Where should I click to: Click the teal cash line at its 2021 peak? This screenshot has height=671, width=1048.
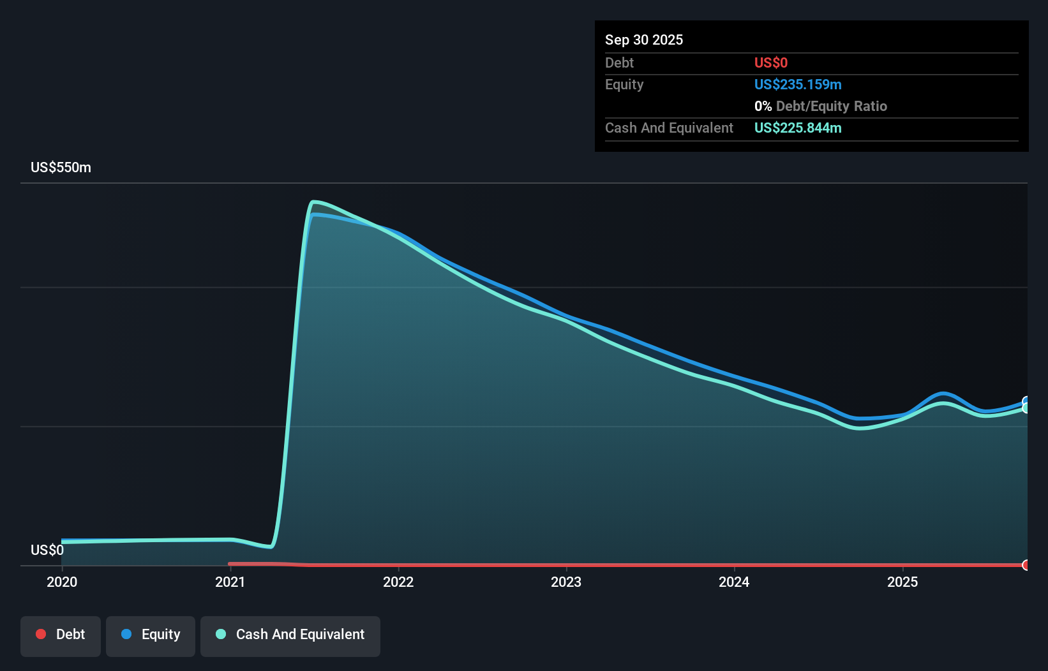316,202
